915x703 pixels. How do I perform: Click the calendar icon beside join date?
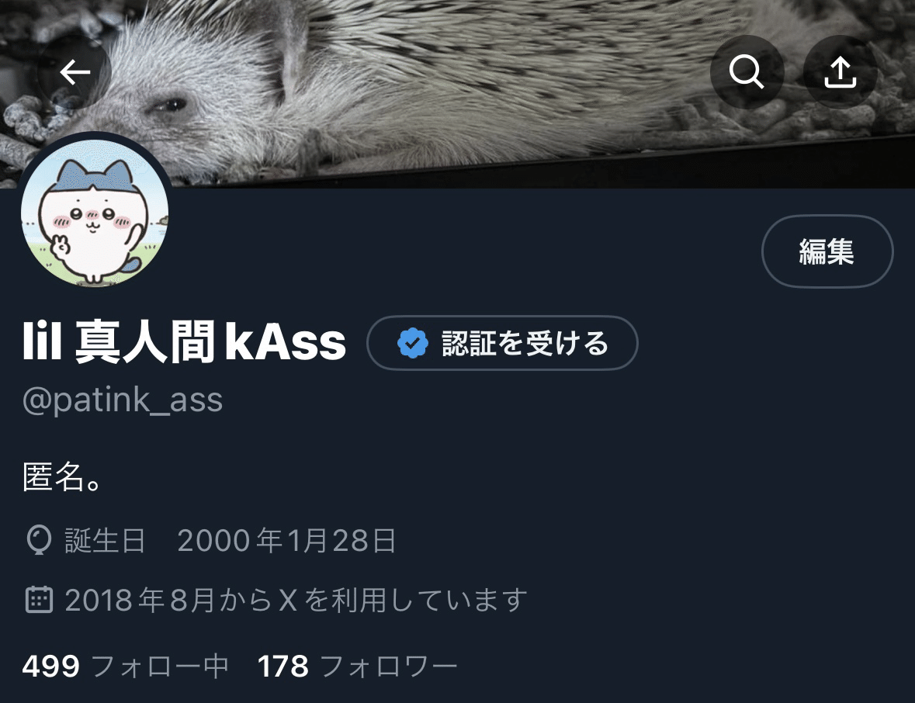(39, 600)
